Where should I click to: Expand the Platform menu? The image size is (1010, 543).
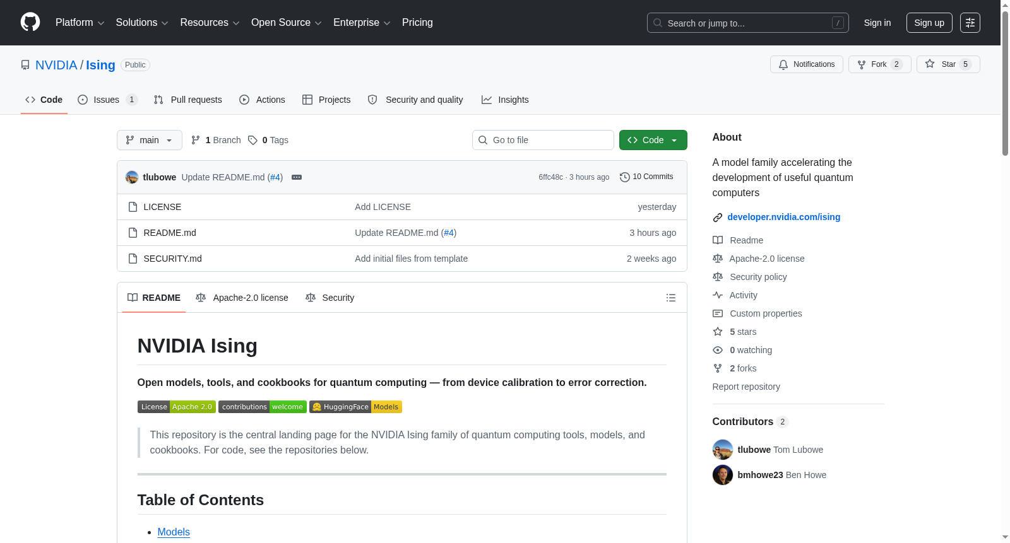coord(80,23)
